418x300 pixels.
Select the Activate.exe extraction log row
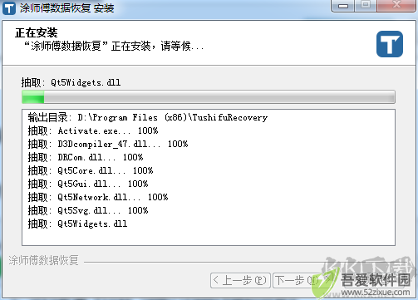93,130
